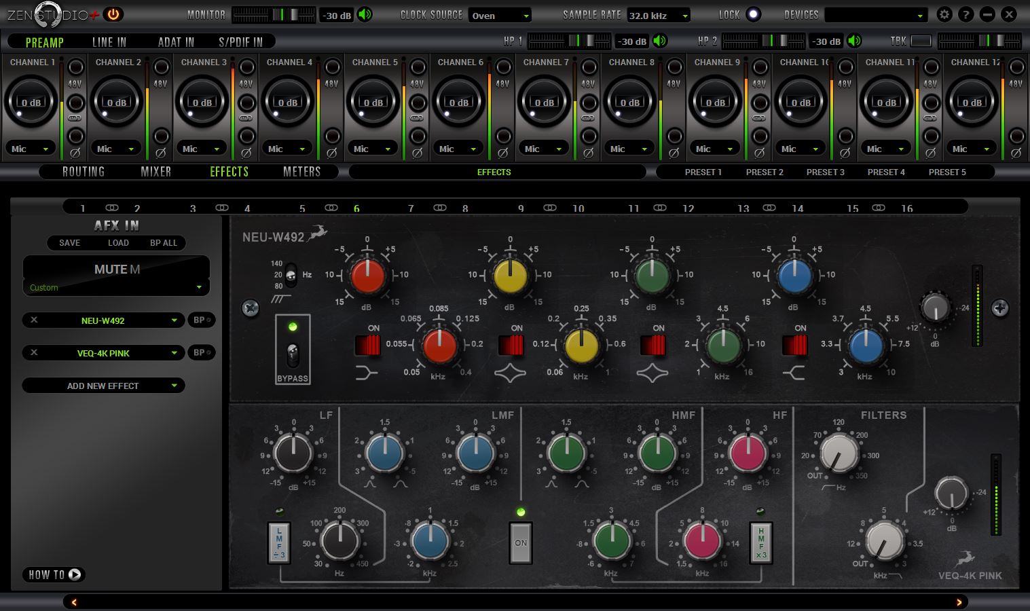The image size is (1030, 611).
Task: Click the VEQ-4K PINK antelope logo
Action: click(964, 559)
